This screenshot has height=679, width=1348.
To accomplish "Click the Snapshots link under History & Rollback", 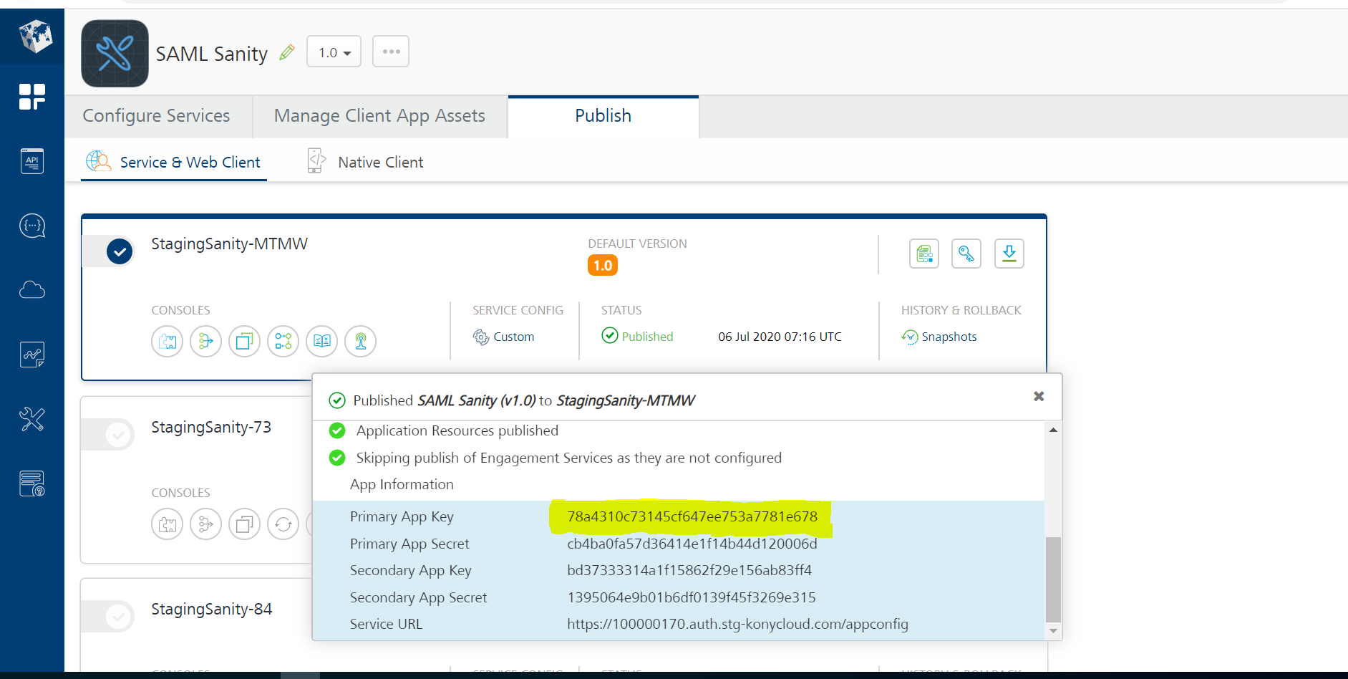I will (x=949, y=336).
